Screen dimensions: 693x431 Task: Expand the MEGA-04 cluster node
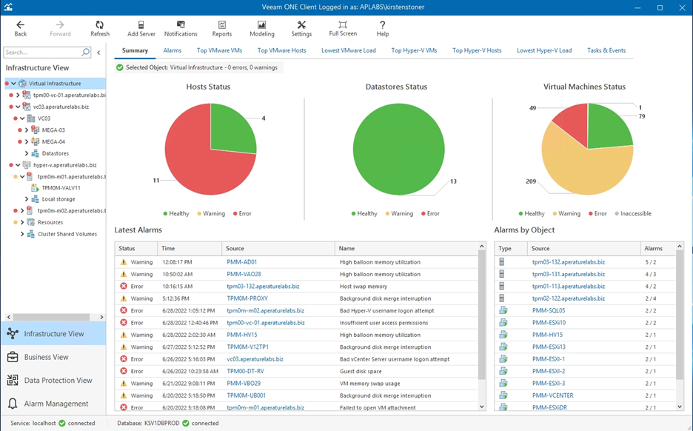point(27,141)
